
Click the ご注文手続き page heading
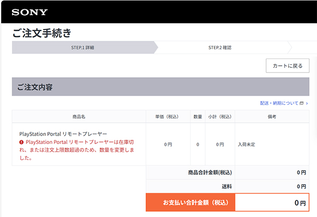pos(42,33)
